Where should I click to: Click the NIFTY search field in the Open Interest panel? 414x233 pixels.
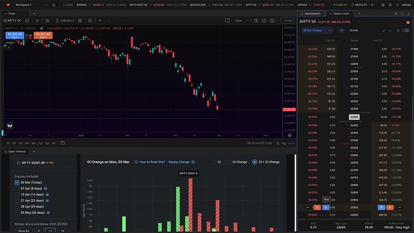click(x=43, y=163)
